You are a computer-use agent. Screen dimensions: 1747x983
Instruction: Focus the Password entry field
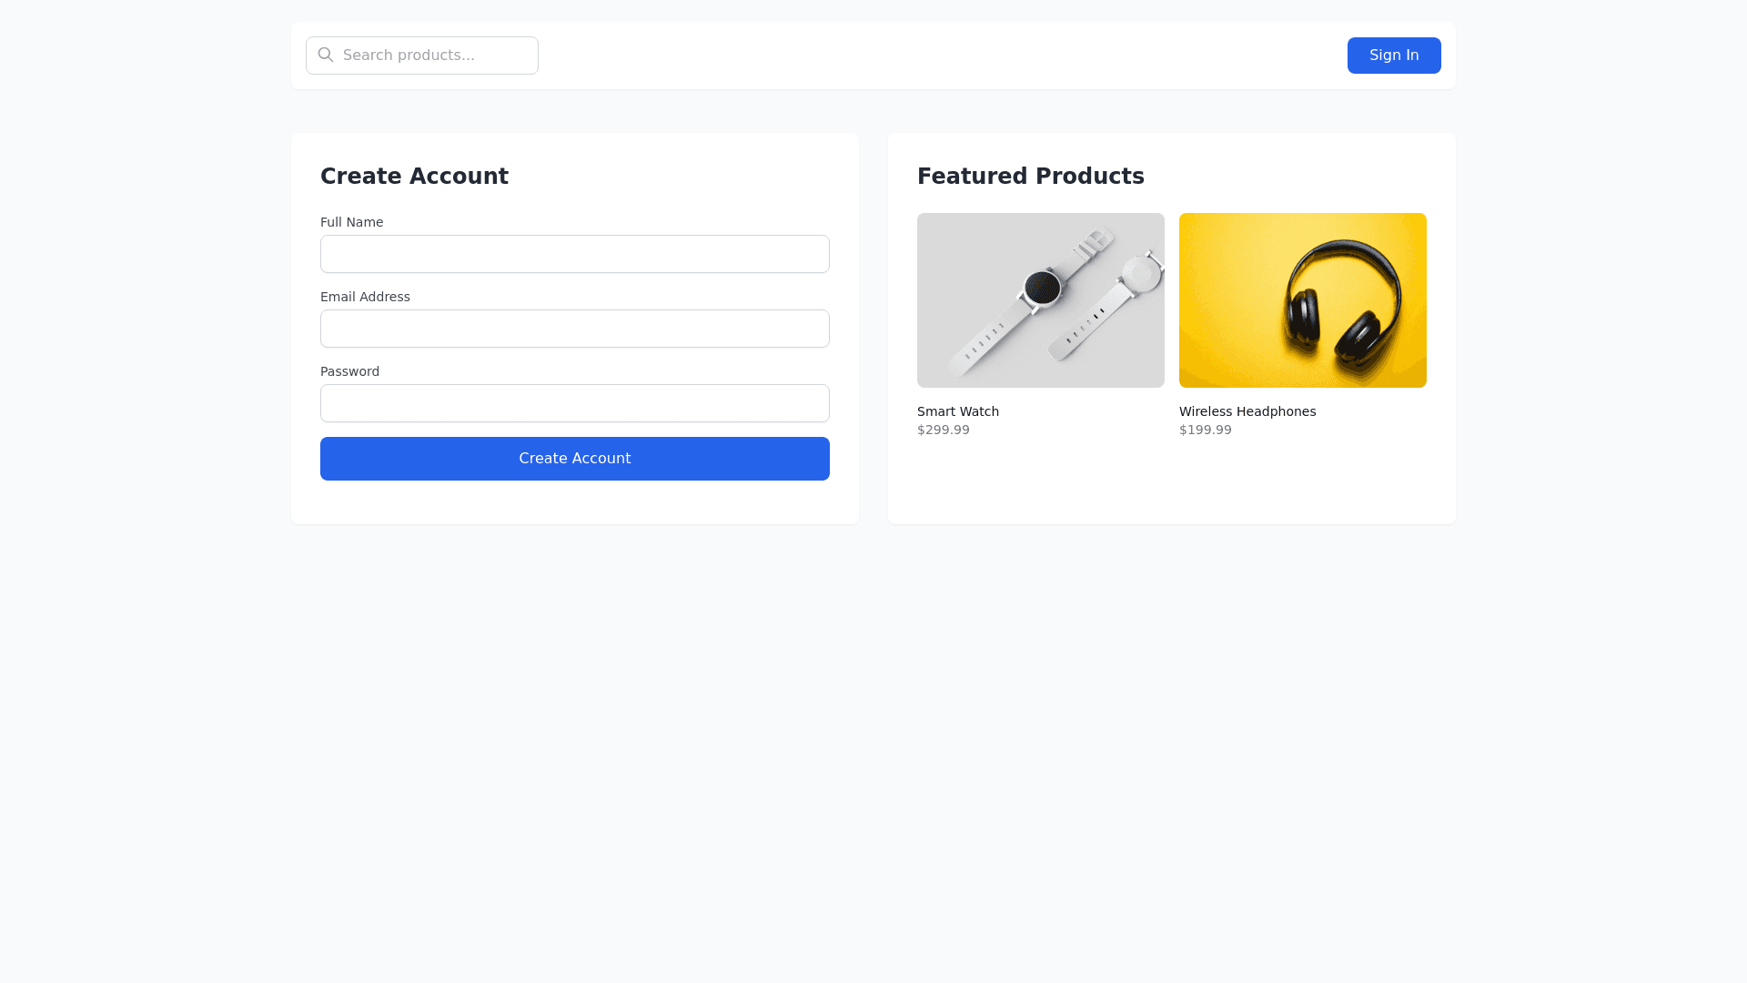point(574,403)
